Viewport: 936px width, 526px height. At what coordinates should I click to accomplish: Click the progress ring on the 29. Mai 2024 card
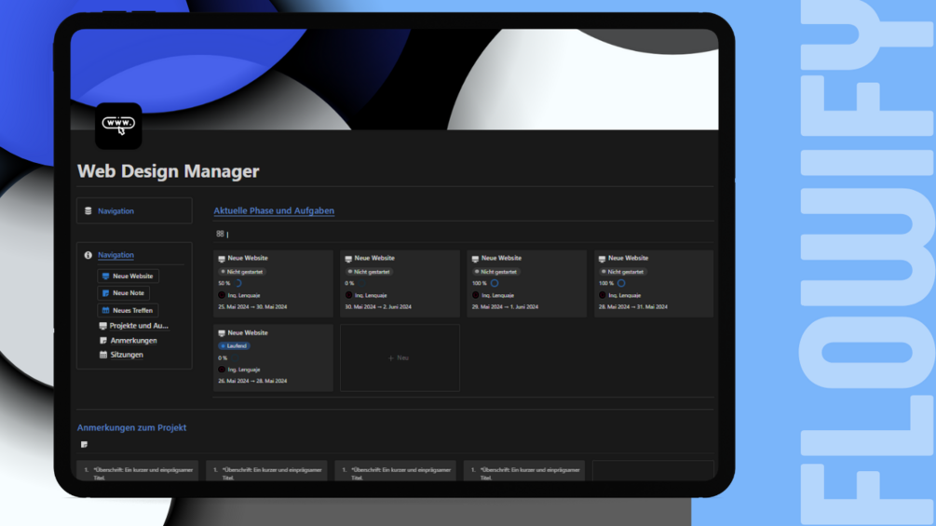495,283
